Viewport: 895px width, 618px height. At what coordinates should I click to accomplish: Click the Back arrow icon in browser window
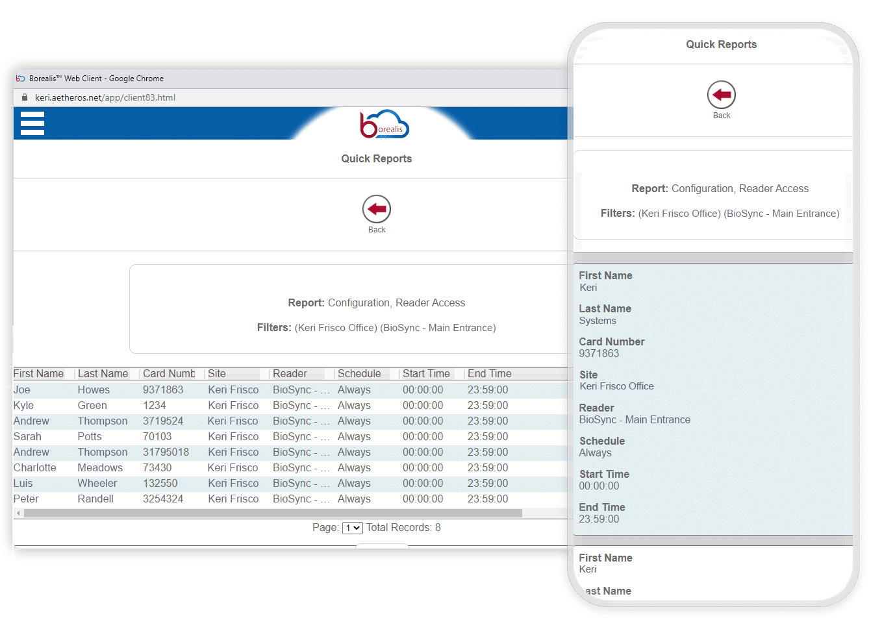point(377,209)
